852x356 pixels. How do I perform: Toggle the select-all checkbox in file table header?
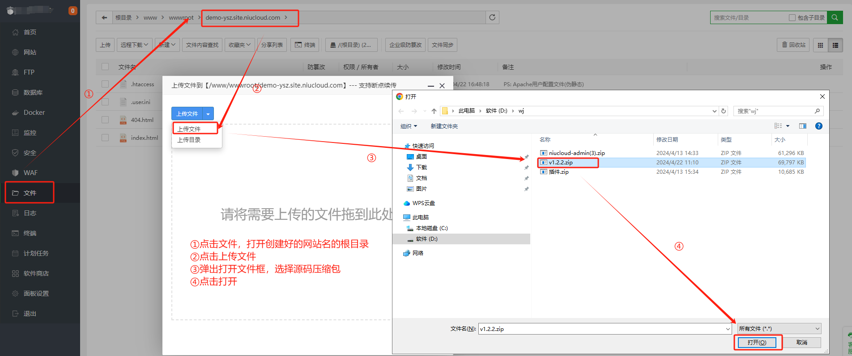coord(105,67)
